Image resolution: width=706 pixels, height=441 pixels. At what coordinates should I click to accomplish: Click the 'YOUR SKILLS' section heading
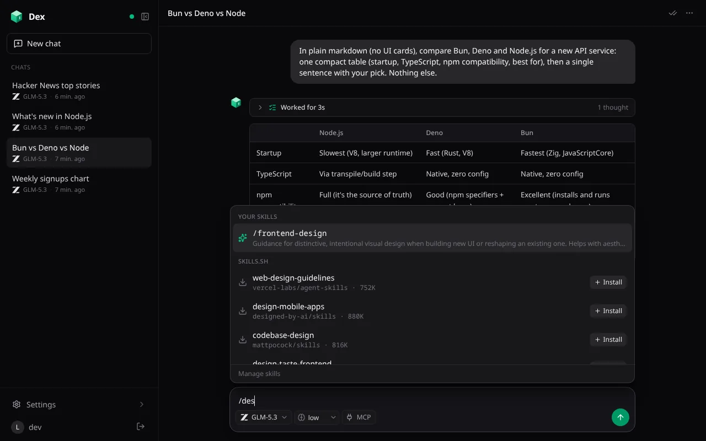tap(258, 217)
